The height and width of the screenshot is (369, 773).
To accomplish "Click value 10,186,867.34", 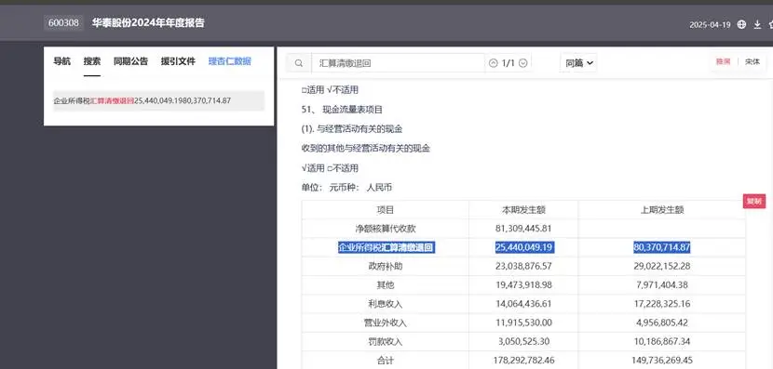I will [x=661, y=341].
